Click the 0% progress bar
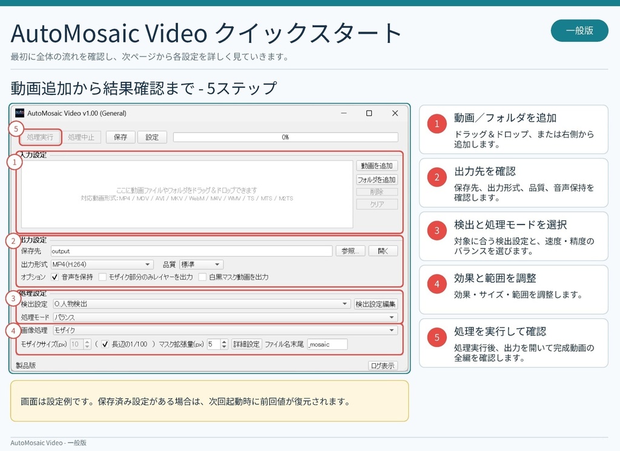620x451 pixels. click(x=286, y=137)
